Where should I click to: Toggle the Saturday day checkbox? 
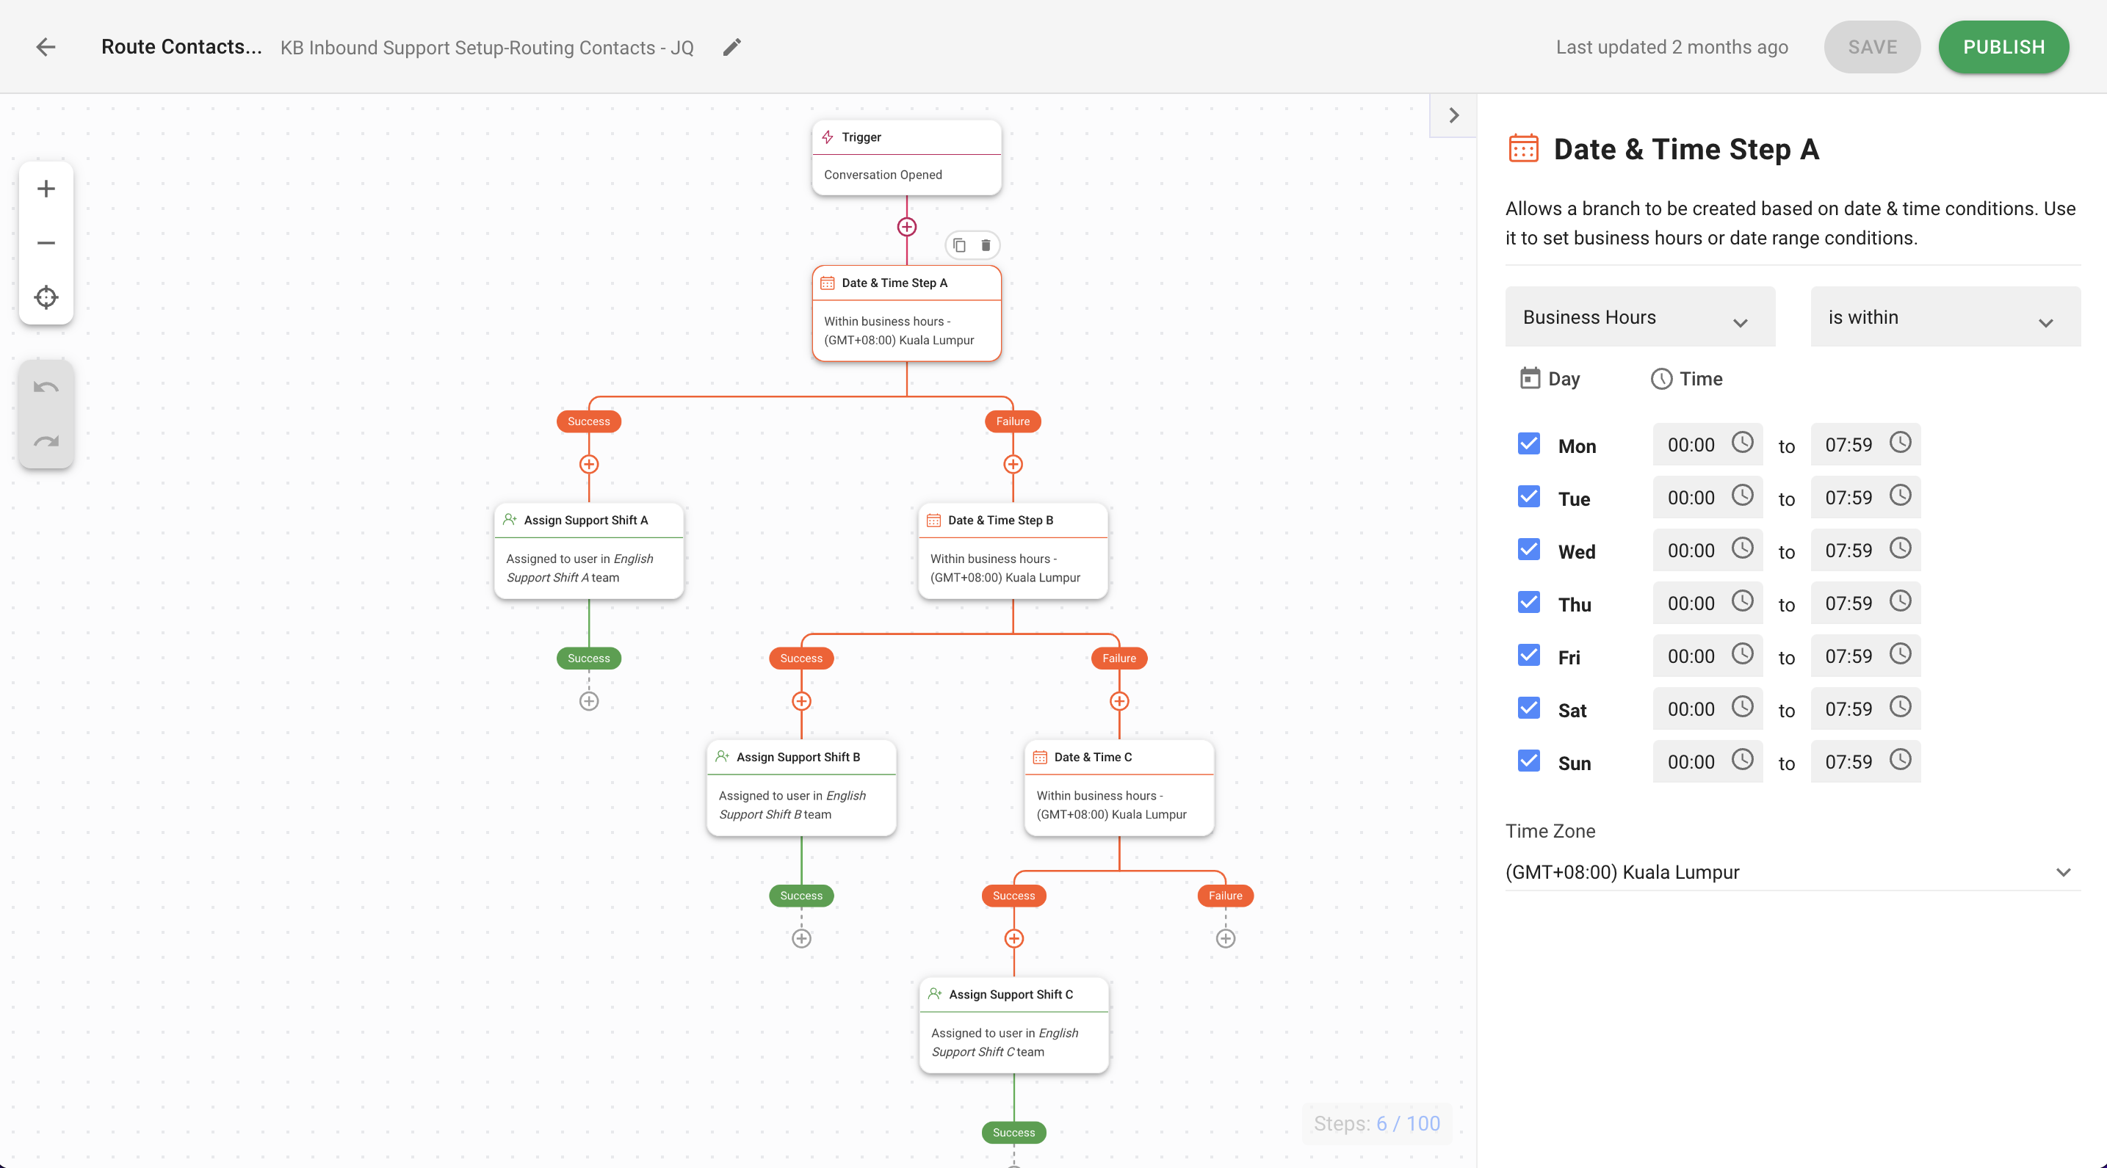point(1529,708)
